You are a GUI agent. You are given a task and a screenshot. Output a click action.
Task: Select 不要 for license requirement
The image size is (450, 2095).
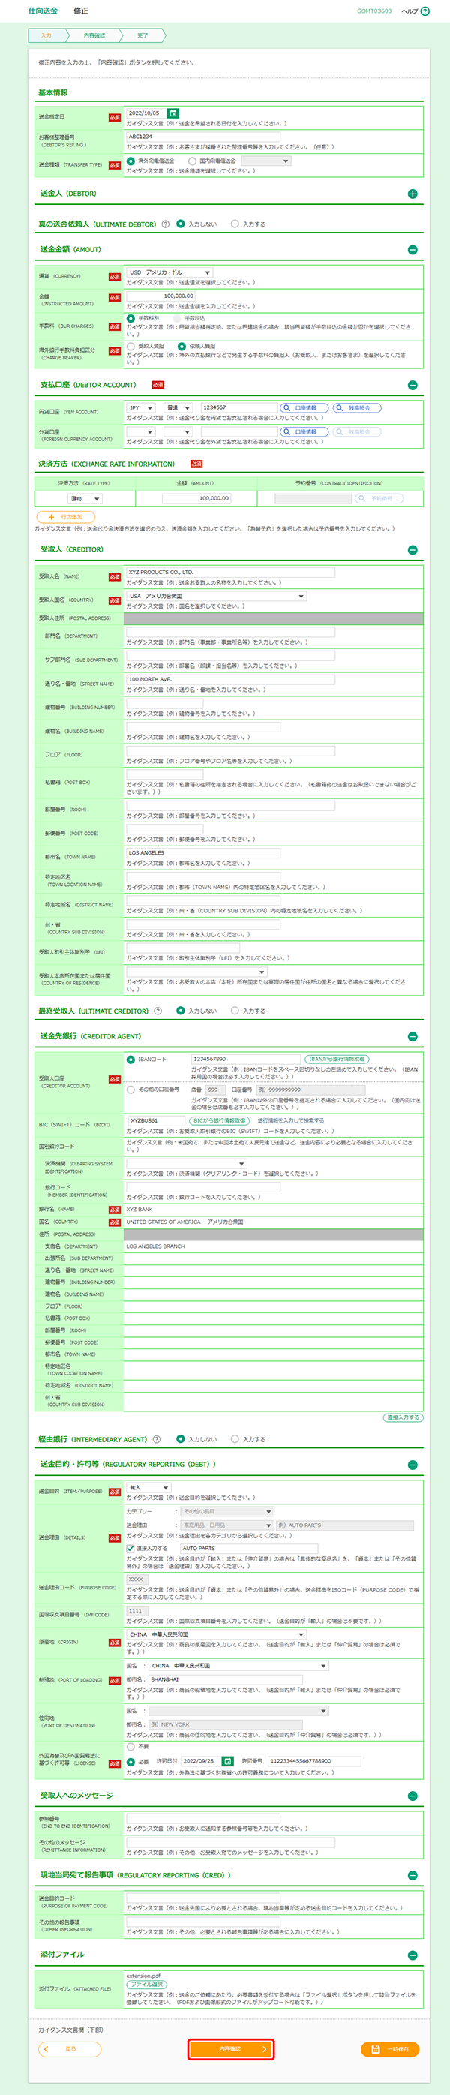click(x=130, y=1746)
